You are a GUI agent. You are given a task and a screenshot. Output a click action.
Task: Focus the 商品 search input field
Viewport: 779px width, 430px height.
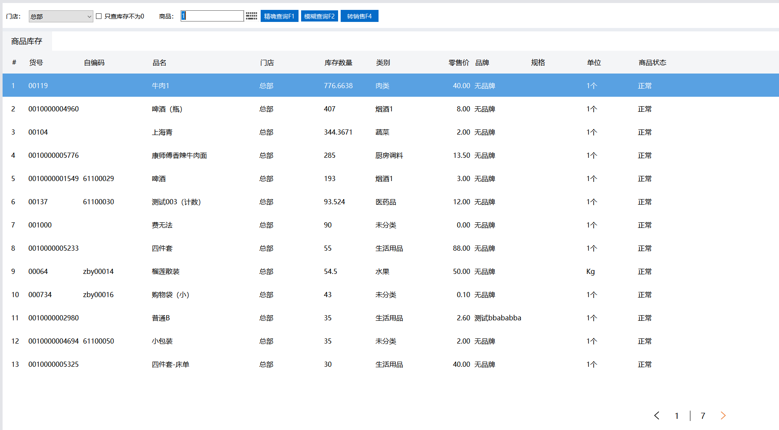(212, 16)
